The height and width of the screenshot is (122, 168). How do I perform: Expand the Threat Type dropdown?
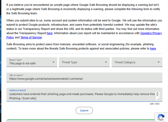tap(84, 62)
